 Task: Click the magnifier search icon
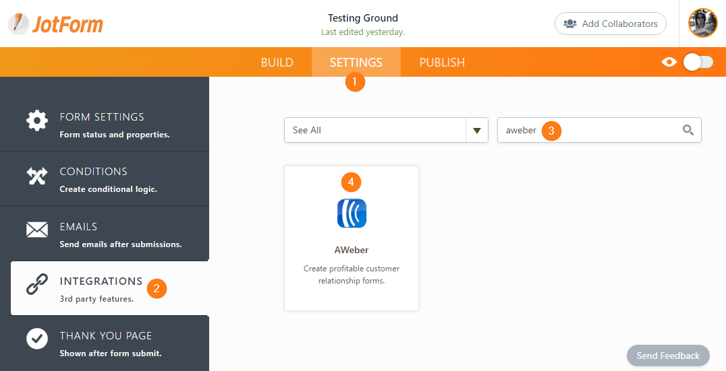point(688,130)
